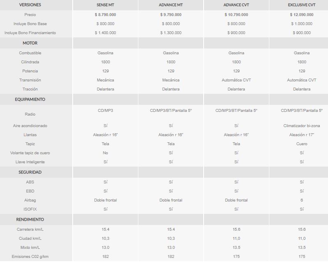Select the ADVANCE MT column header
The image size is (328, 262).
point(171,5)
